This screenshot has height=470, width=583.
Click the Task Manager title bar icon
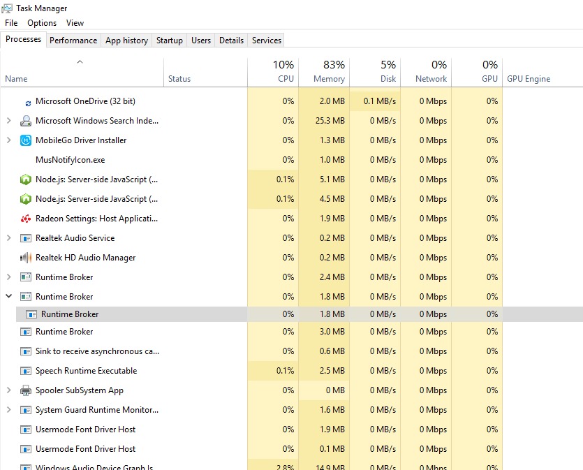pyautogui.click(x=7, y=8)
